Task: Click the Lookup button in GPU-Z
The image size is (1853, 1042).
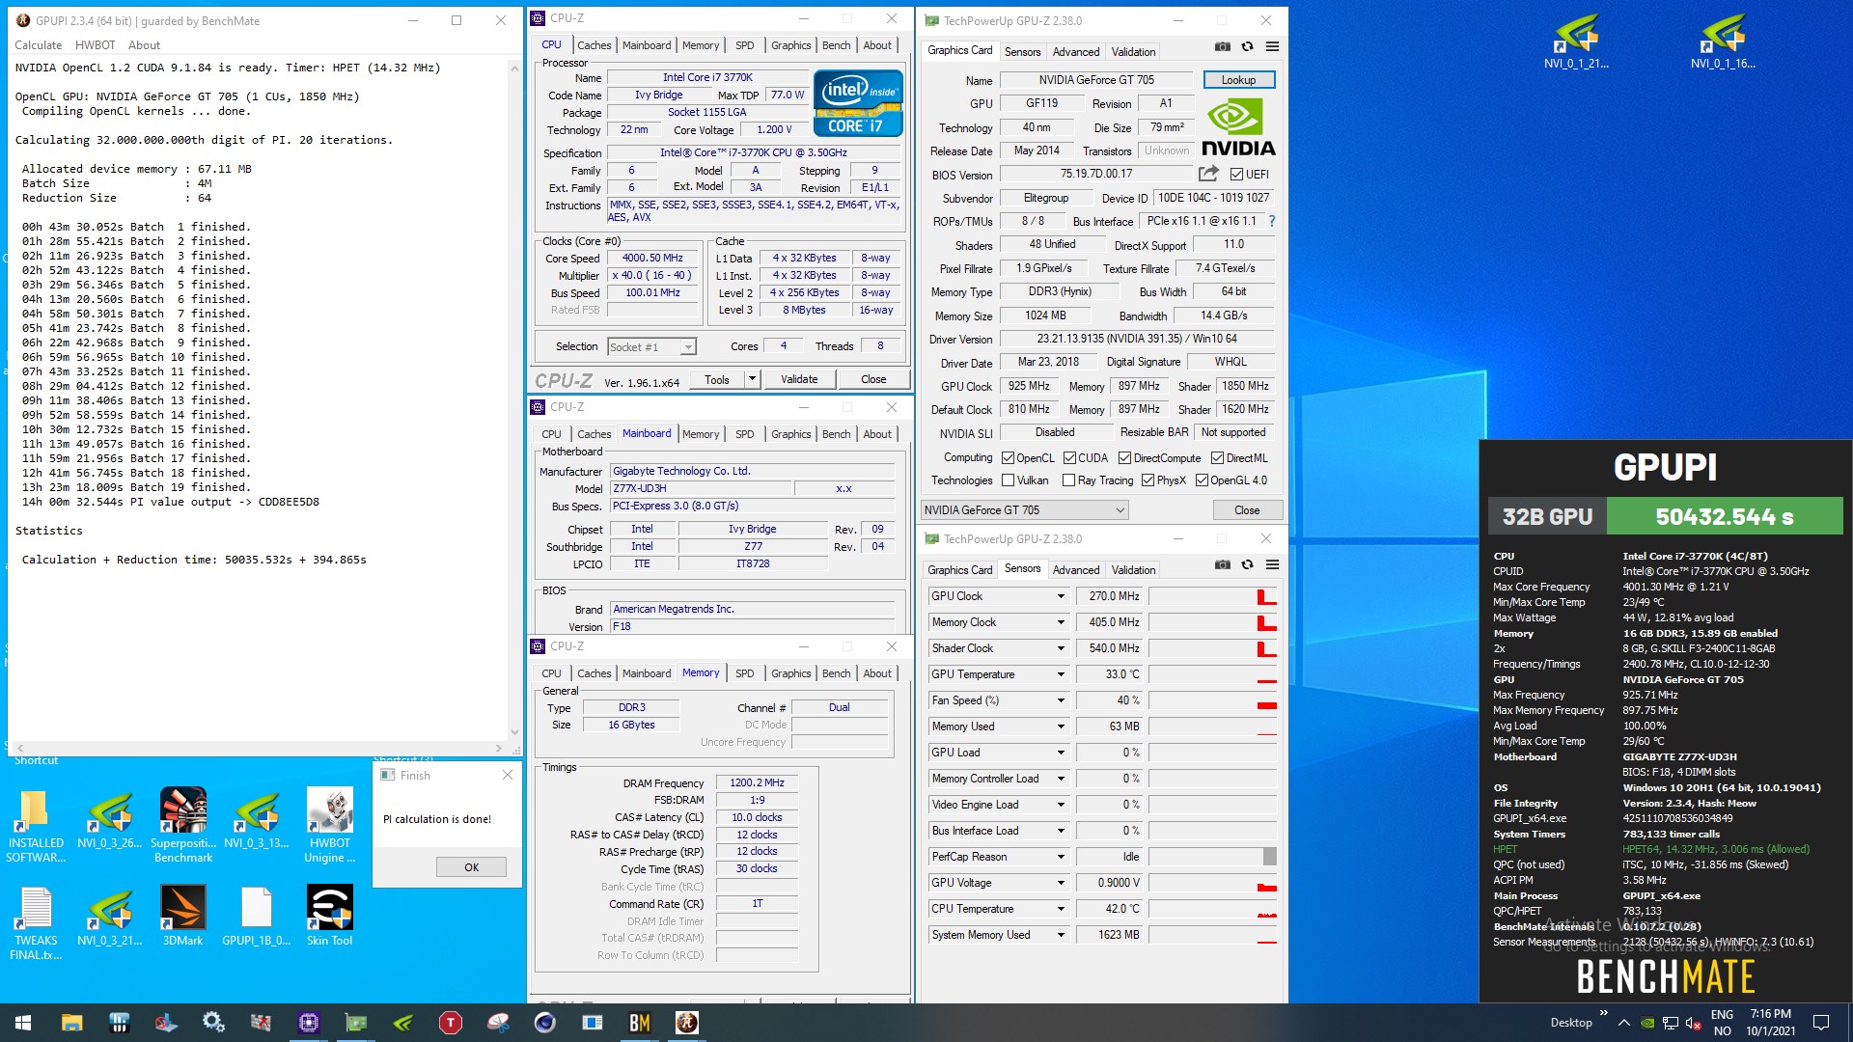Action: (1238, 80)
